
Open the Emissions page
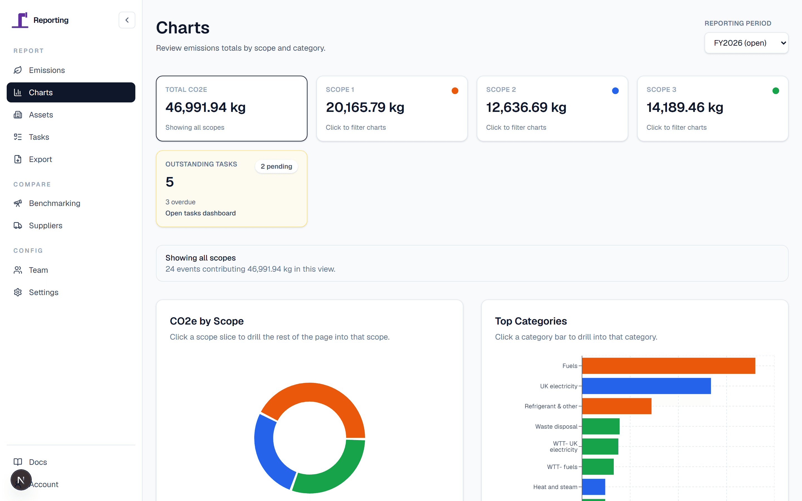pos(71,70)
